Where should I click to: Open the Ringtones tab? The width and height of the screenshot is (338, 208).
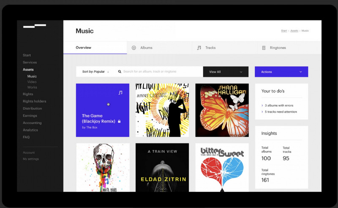tap(289, 48)
